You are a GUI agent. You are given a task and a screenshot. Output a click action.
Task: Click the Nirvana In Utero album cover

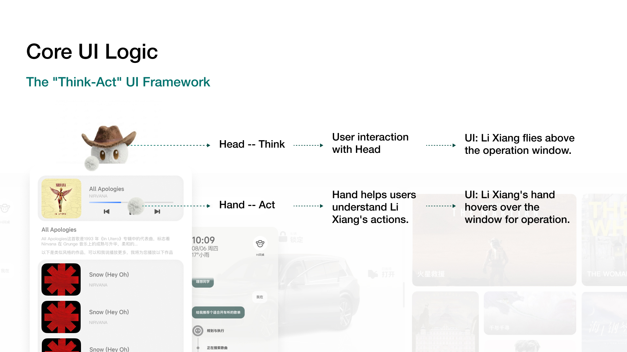point(61,198)
